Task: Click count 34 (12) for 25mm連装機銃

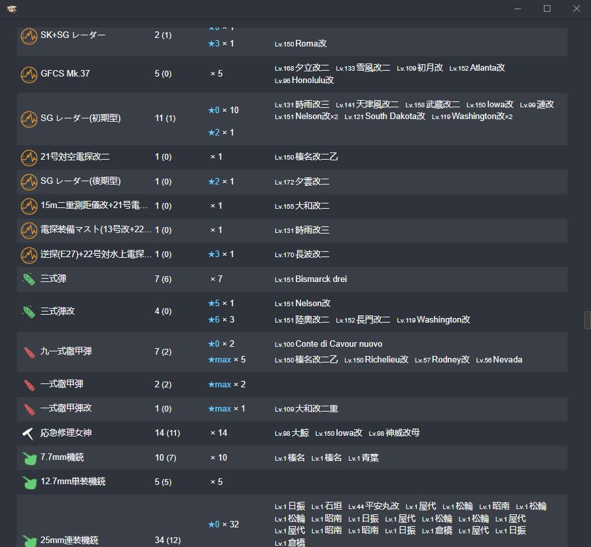Action: (168, 540)
